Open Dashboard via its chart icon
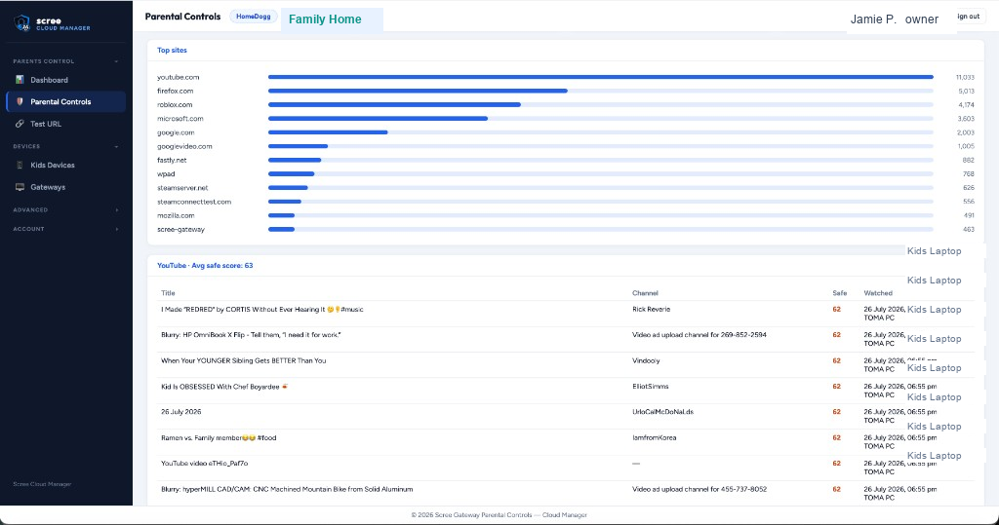This screenshot has height=525, width=999. point(20,80)
